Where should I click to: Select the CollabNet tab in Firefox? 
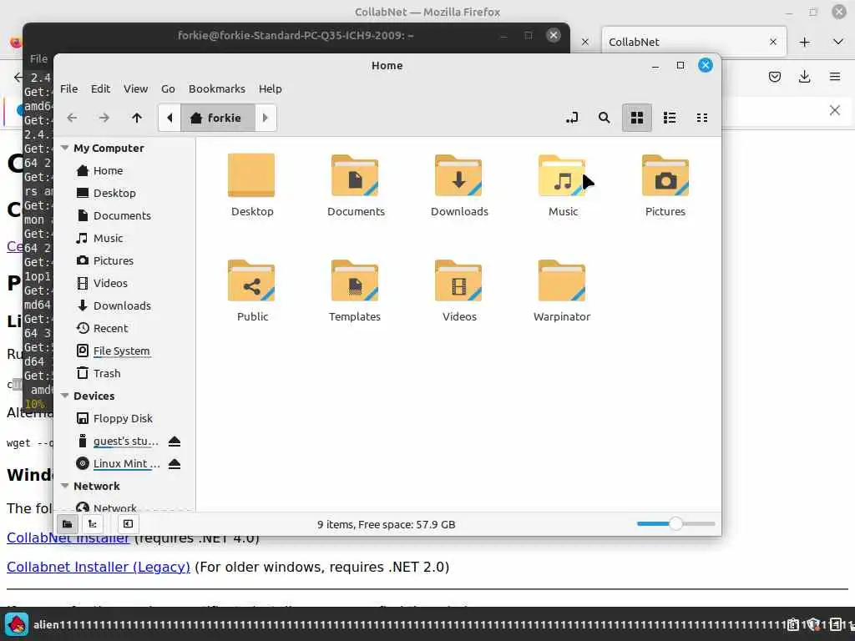tap(694, 42)
